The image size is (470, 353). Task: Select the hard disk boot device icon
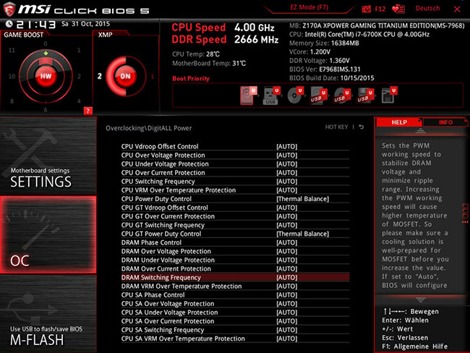(249, 95)
